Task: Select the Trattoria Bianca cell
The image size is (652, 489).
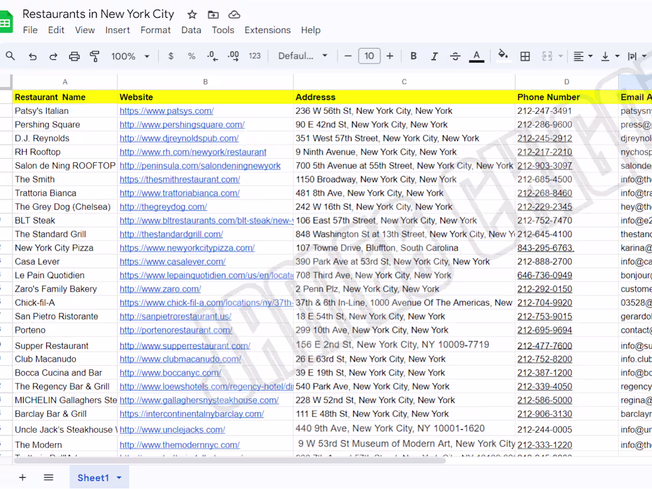Action: [x=65, y=193]
